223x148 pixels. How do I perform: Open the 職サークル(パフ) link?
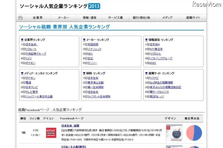(x=159, y=92)
